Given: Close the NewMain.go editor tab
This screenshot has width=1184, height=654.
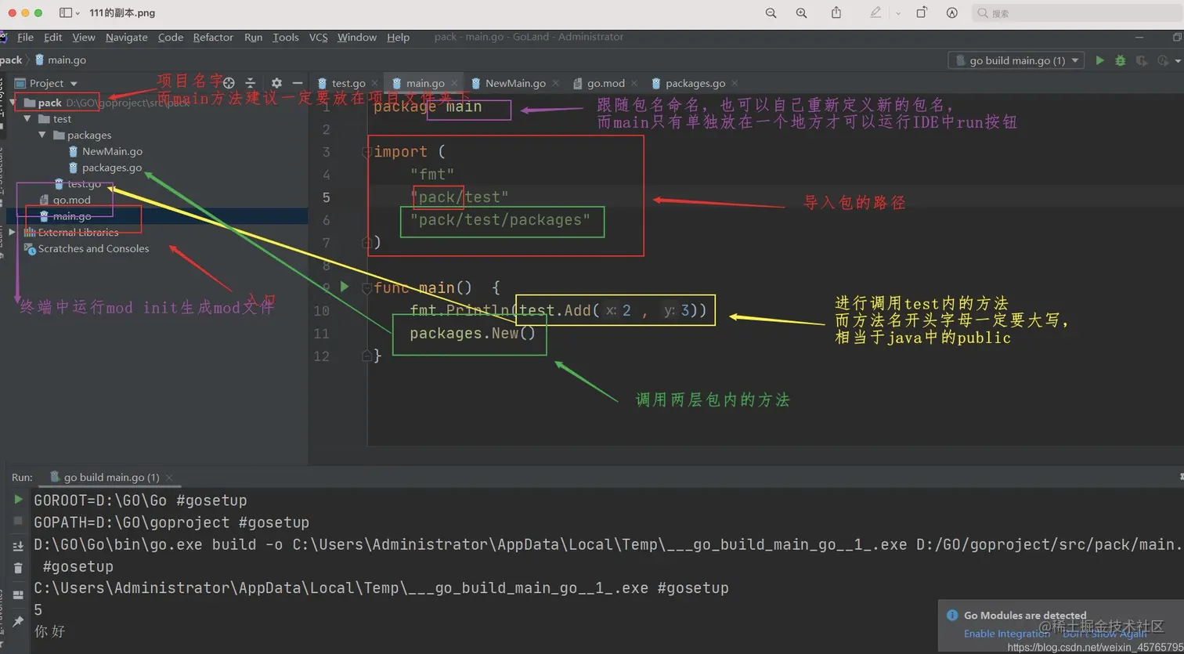Looking at the screenshot, I should [555, 84].
